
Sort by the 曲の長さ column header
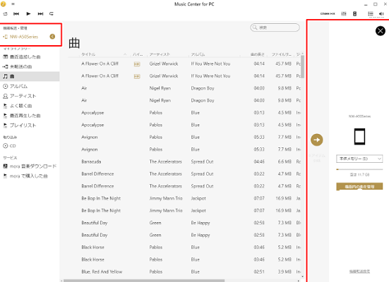257,54
